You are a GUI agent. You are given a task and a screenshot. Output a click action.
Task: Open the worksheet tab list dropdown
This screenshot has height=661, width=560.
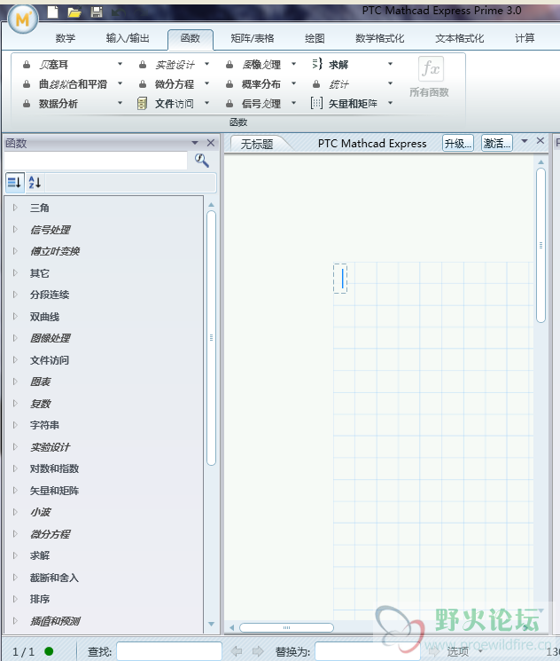525,141
